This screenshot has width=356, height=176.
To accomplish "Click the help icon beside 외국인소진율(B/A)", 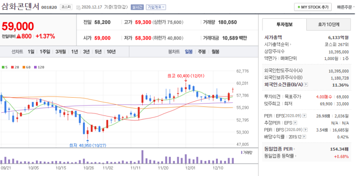I will click(306, 85).
